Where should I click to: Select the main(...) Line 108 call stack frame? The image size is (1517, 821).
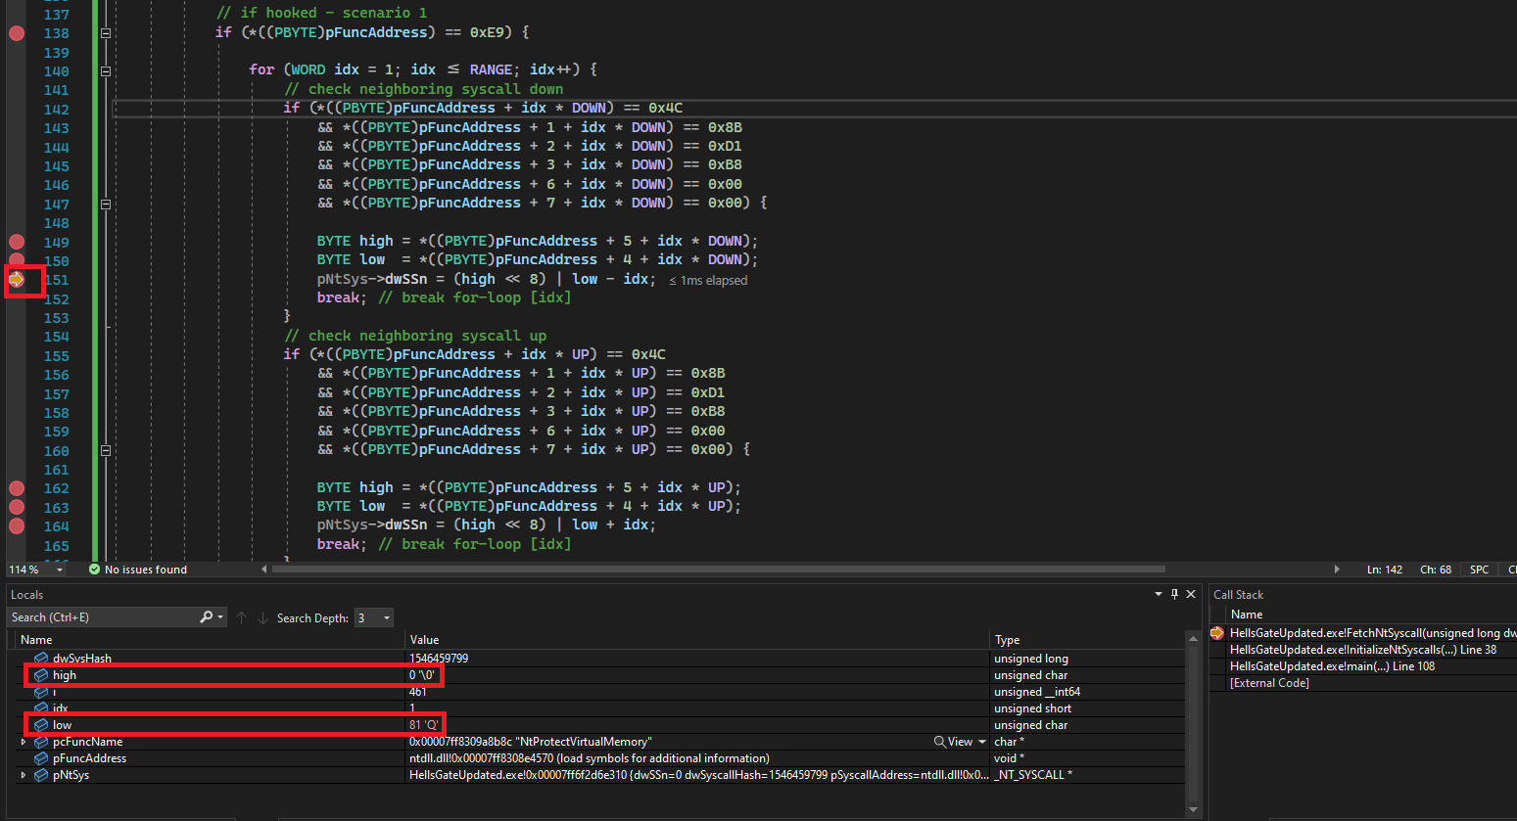(1332, 666)
